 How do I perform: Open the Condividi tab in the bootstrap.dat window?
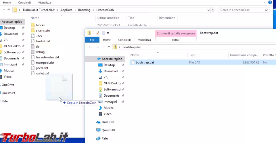(x=124, y=40)
